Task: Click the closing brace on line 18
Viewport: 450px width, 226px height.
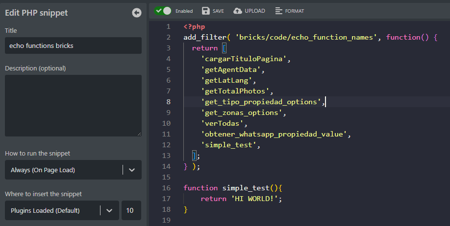Action: (185, 210)
